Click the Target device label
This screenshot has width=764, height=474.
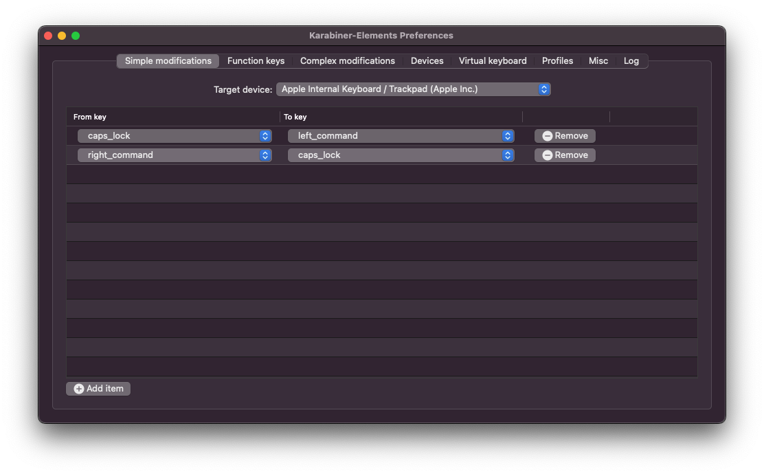click(x=243, y=89)
